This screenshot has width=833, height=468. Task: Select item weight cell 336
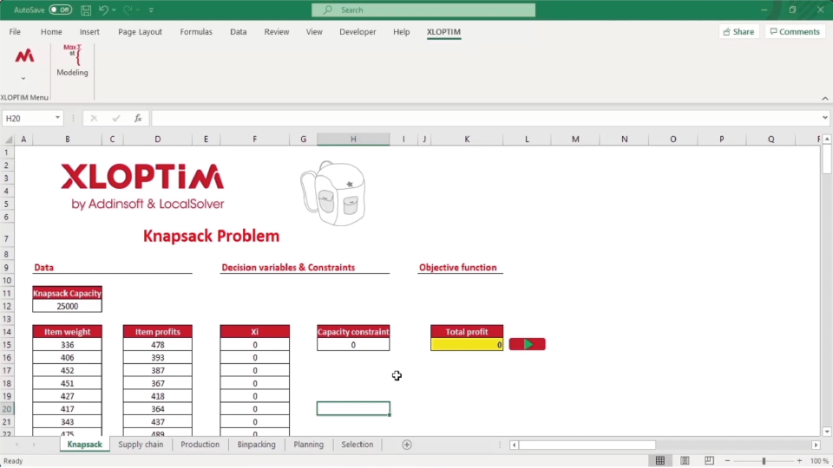(67, 345)
